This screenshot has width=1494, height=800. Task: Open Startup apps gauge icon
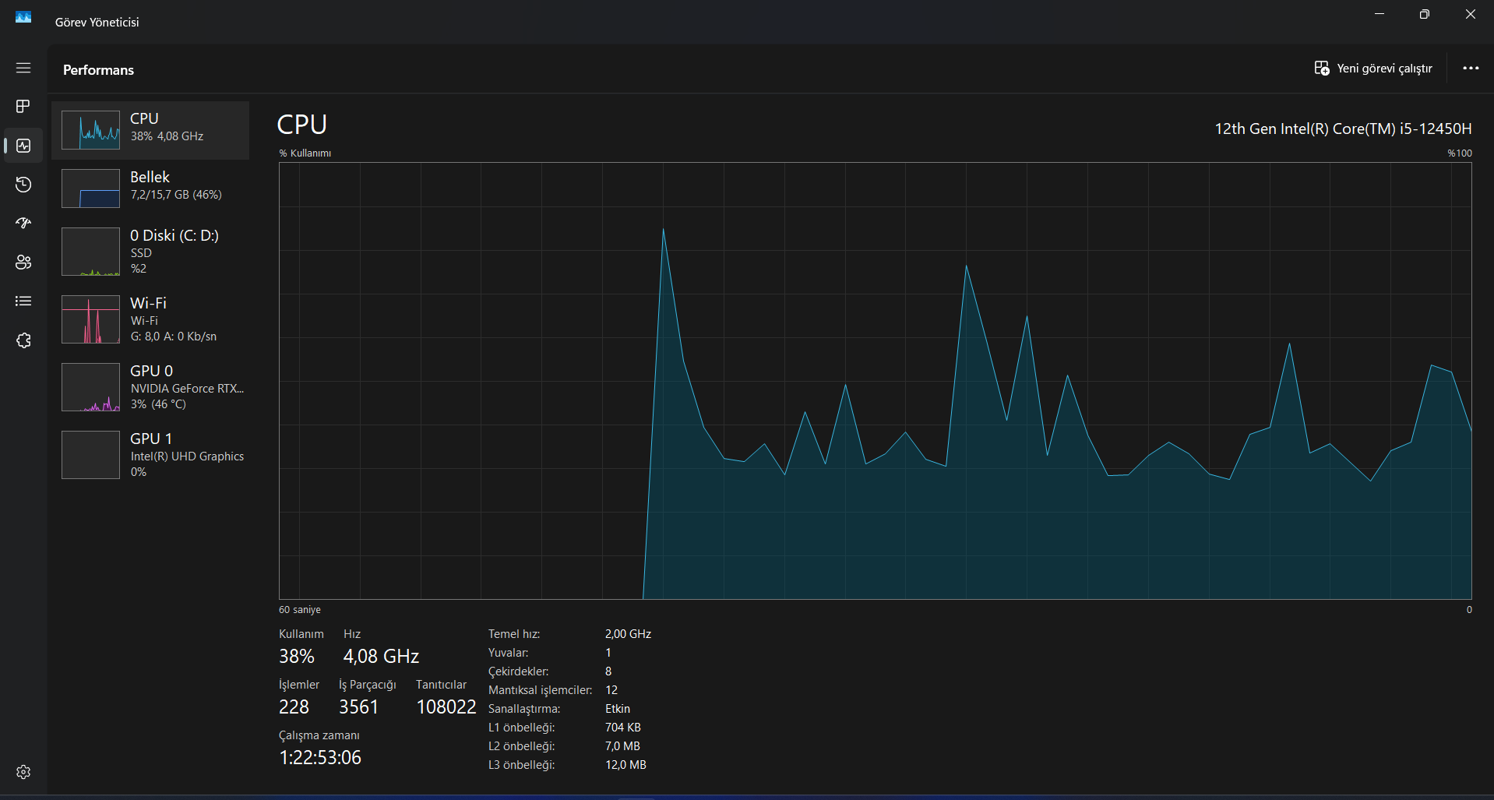pos(23,224)
